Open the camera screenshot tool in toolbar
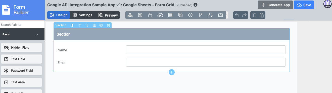This screenshot has height=93, width=332. click(x=220, y=15)
